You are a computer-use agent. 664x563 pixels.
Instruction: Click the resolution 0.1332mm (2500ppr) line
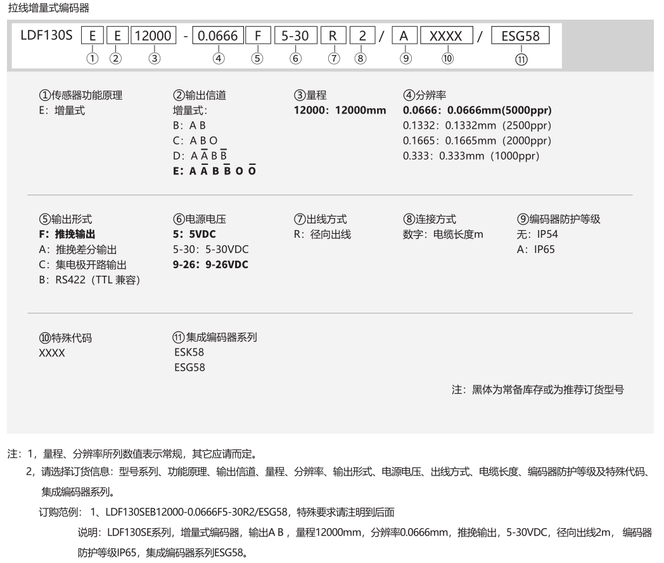(477, 126)
